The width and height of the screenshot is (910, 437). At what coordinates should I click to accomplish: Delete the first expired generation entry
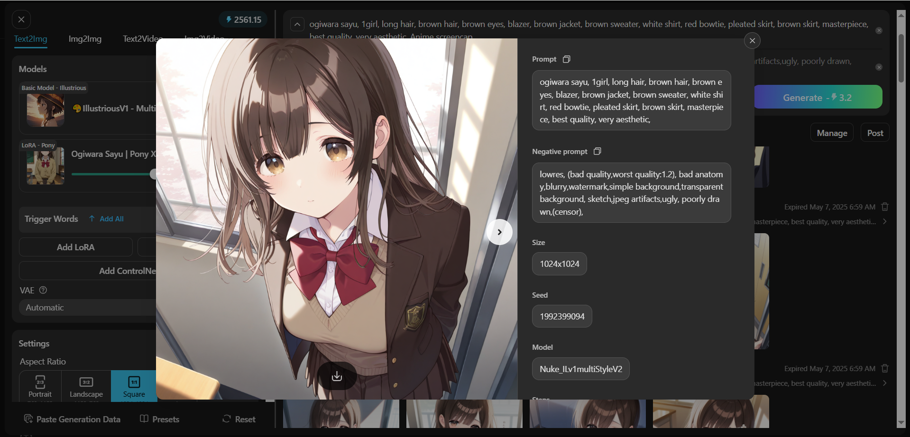pyautogui.click(x=885, y=207)
